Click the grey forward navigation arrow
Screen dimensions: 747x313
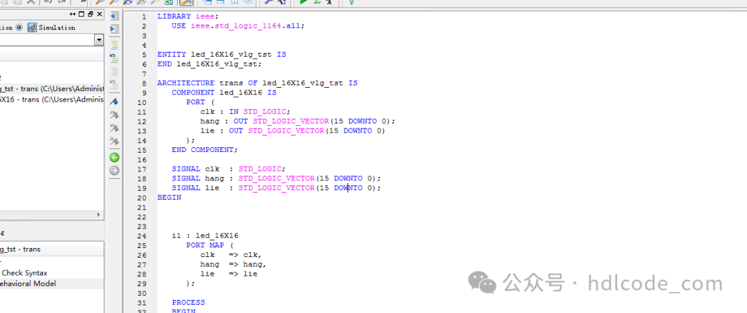pyautogui.click(x=114, y=171)
